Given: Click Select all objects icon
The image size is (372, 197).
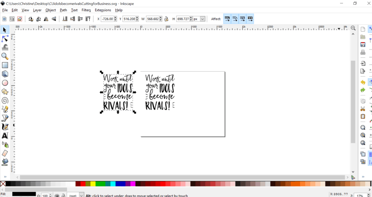Looking at the screenshot, I should pyautogui.click(x=4, y=19).
